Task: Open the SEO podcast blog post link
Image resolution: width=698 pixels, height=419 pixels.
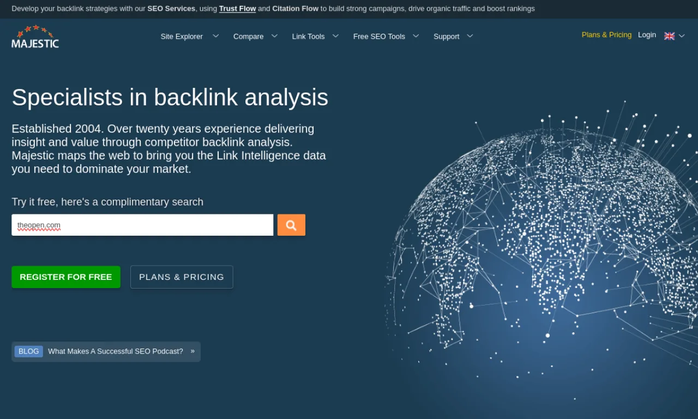Action: point(116,351)
